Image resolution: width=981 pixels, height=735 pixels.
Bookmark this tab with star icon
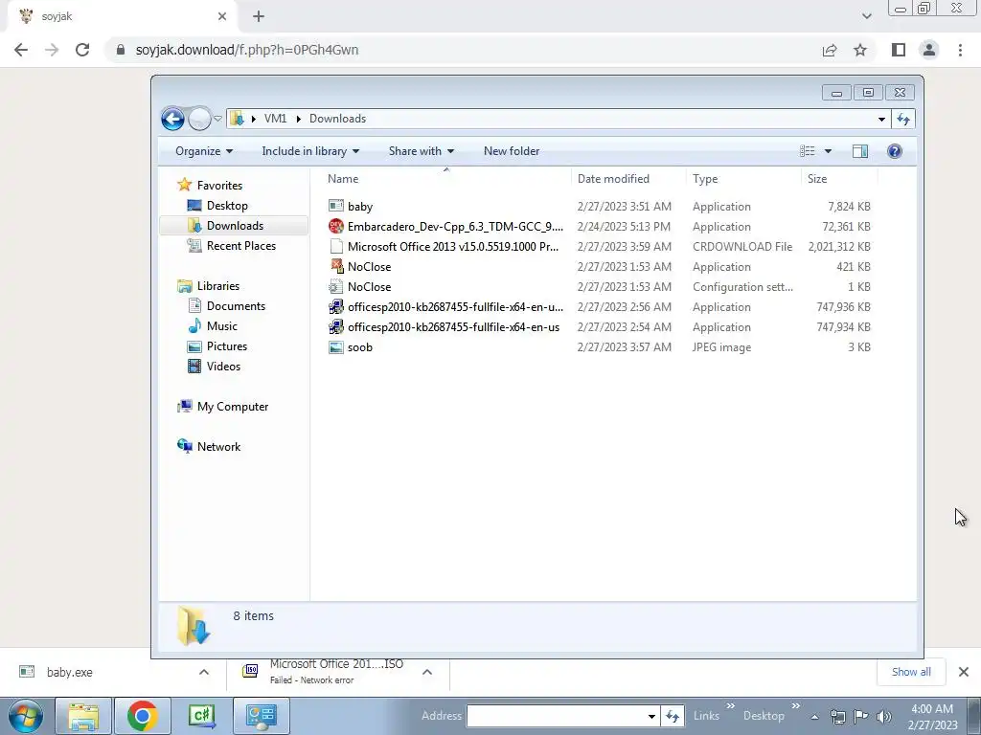860,50
